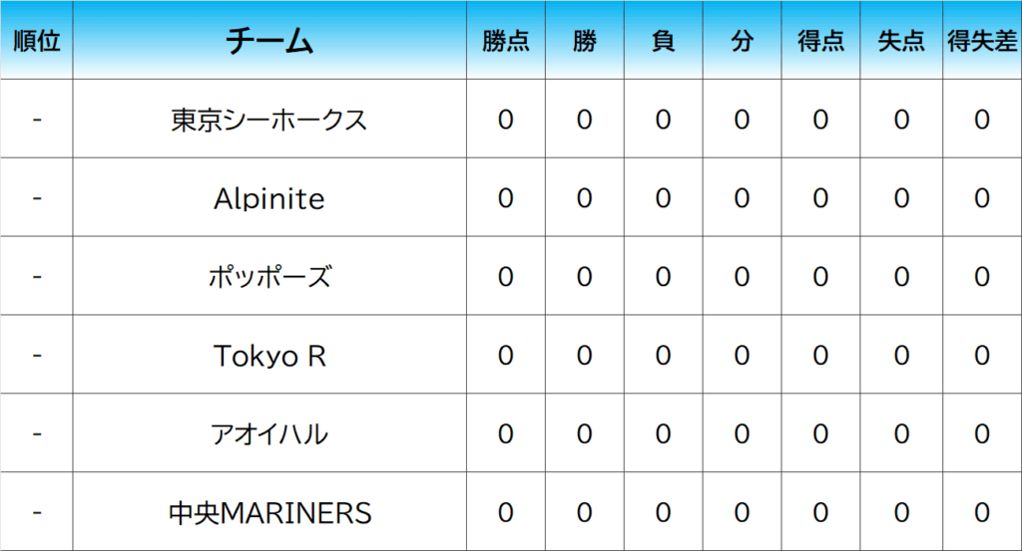
Task: Select the Alpinite team cell
Action: tap(269, 198)
